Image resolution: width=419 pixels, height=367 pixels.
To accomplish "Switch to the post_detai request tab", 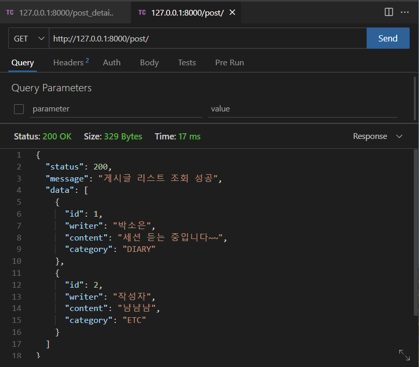I will pos(65,12).
